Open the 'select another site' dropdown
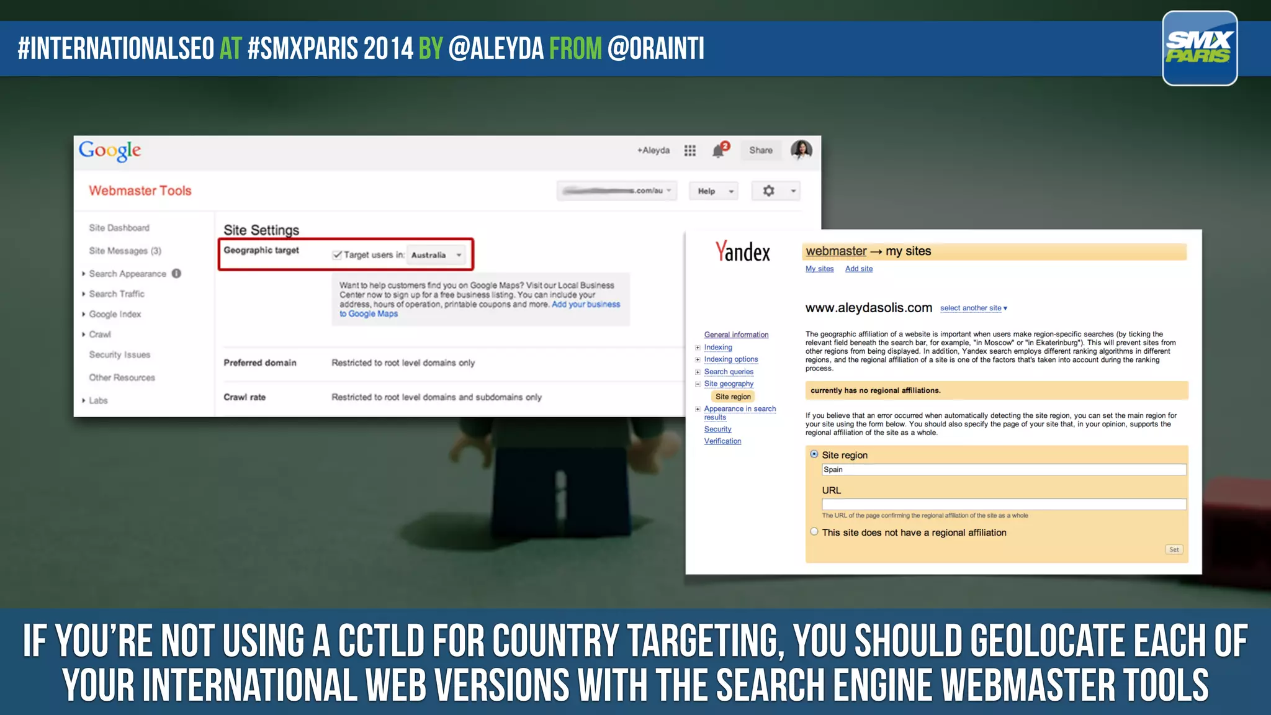Image resolution: width=1271 pixels, height=715 pixels. point(973,308)
